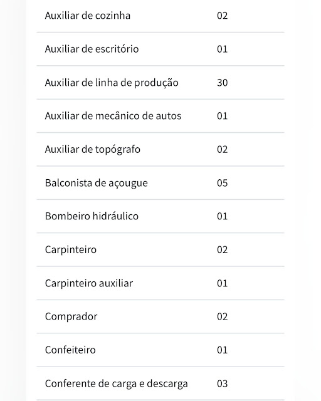Viewport: 321px width, 401px height.
Task: Click the Carpinteiro job title
Action: click(71, 249)
